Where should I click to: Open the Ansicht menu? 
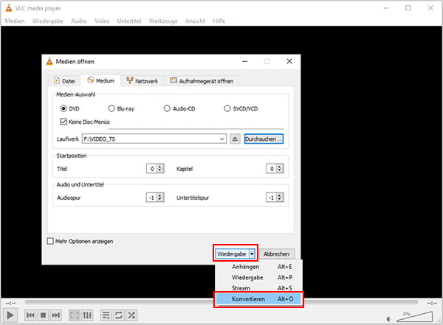pyautogui.click(x=195, y=21)
